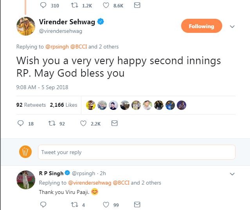View the list of 2,166 Likes
The height and width of the screenshot is (210, 250).
click(63, 105)
